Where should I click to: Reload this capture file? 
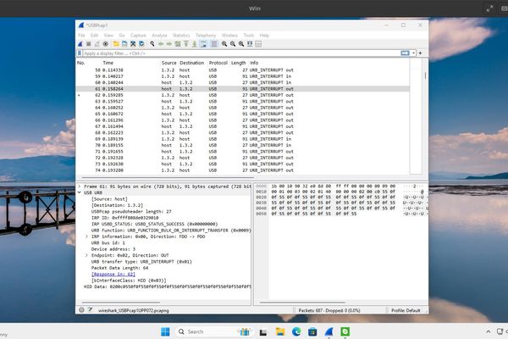141,44
